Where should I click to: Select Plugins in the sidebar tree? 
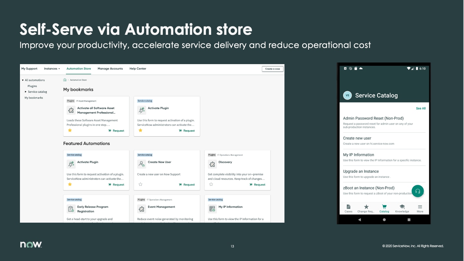pyautogui.click(x=32, y=86)
